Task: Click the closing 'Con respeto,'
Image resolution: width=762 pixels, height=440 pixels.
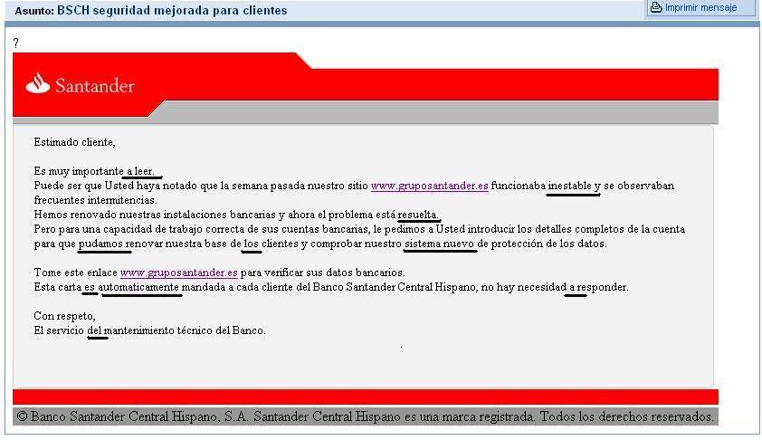Action: click(x=64, y=317)
